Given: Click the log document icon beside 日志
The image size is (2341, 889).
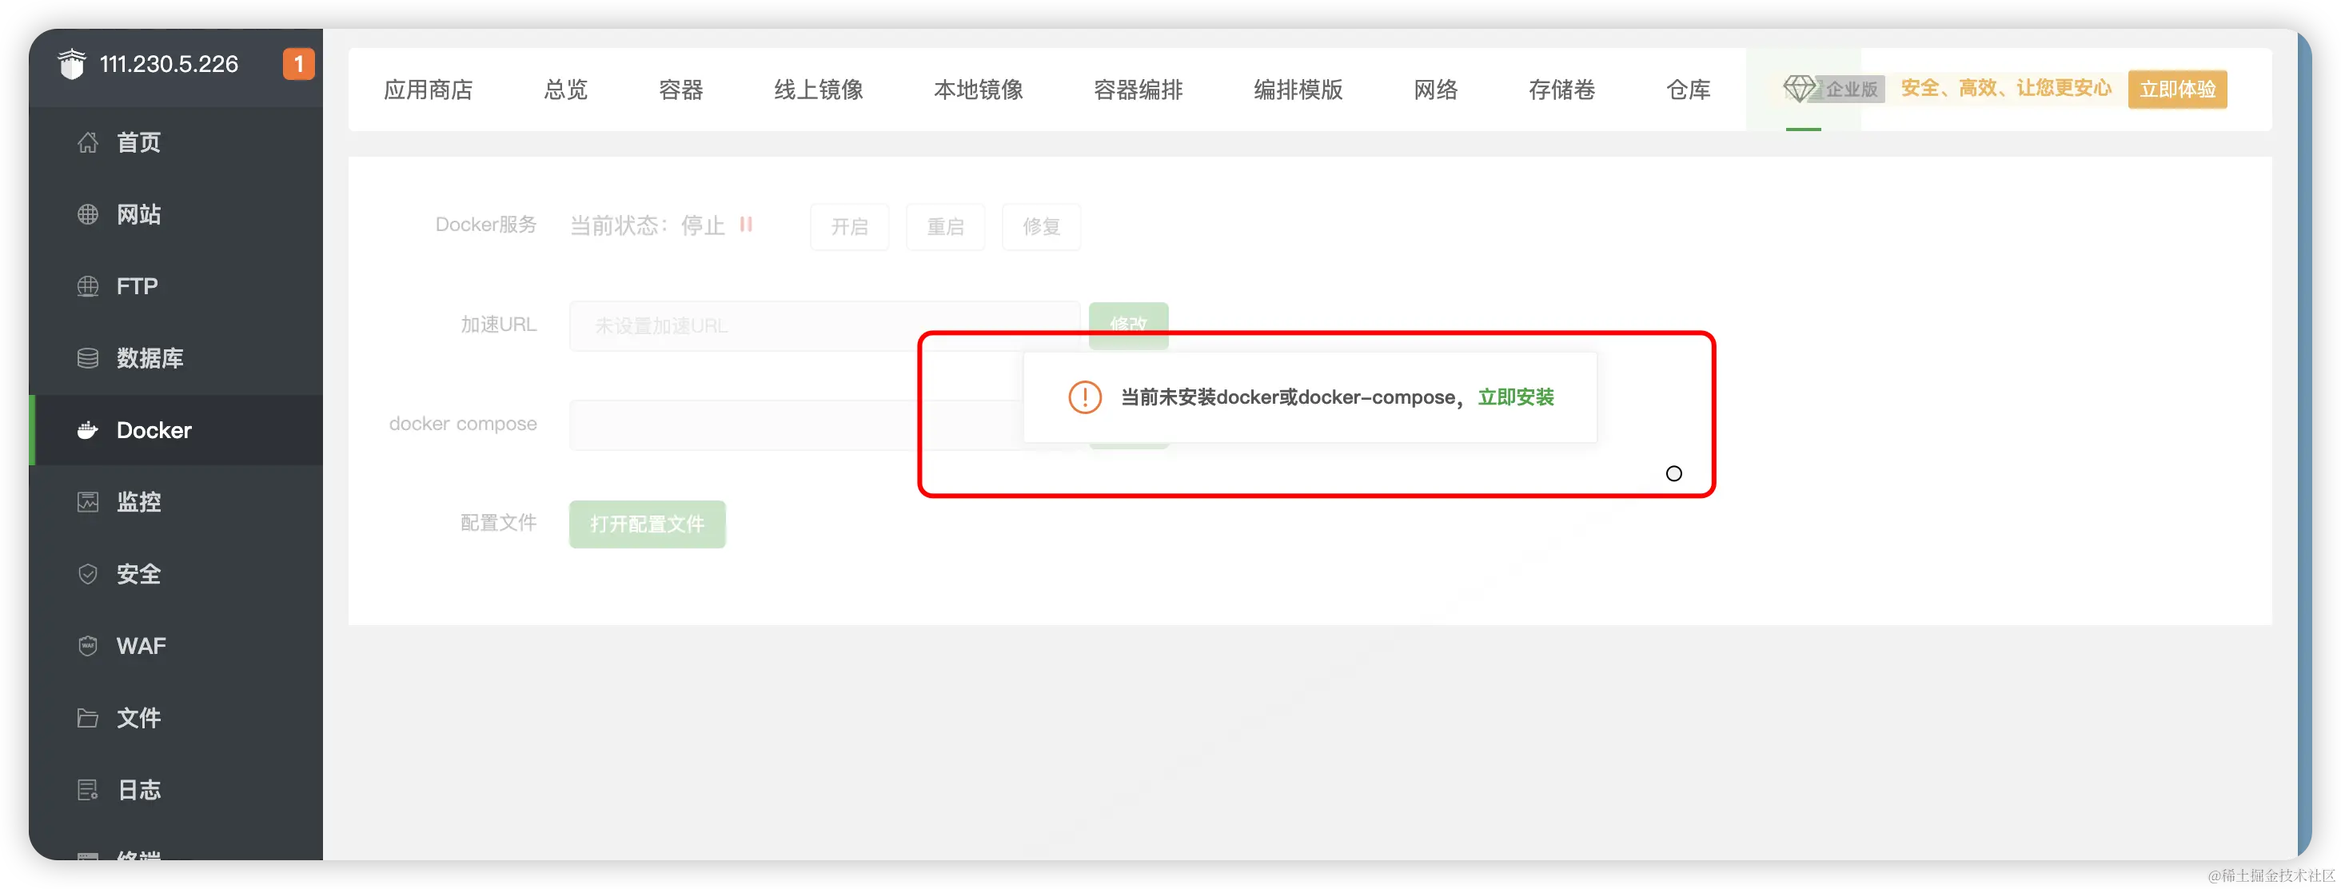Looking at the screenshot, I should coord(87,790).
